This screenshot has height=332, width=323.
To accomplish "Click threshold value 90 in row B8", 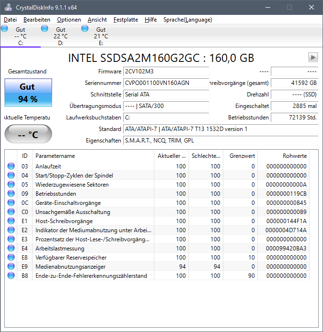I will click(251, 276).
